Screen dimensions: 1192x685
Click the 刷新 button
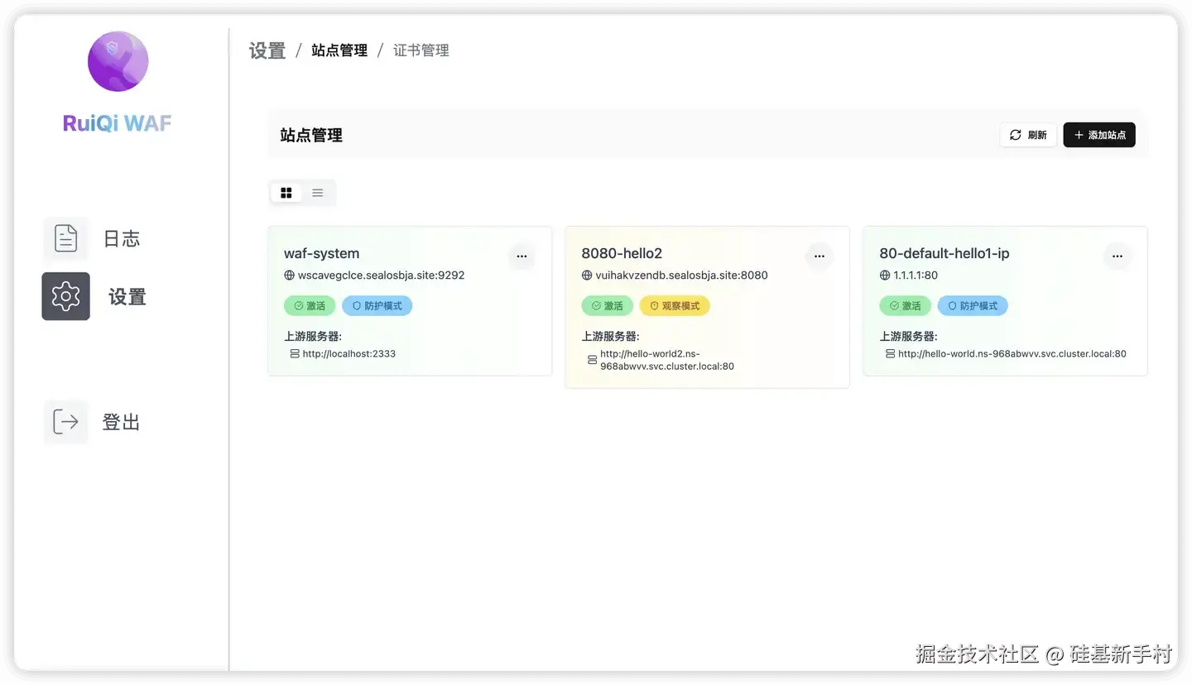(1027, 135)
